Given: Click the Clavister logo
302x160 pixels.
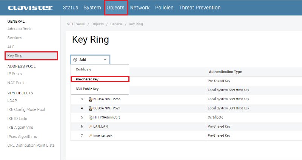Looking at the screenshot, I should click(x=30, y=8).
